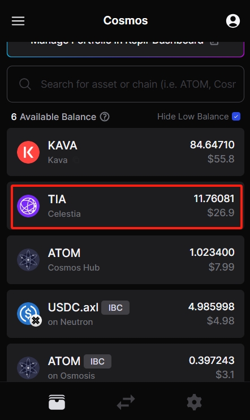Click the Celestia TIA token logo
The width and height of the screenshot is (250, 420).
point(28,206)
